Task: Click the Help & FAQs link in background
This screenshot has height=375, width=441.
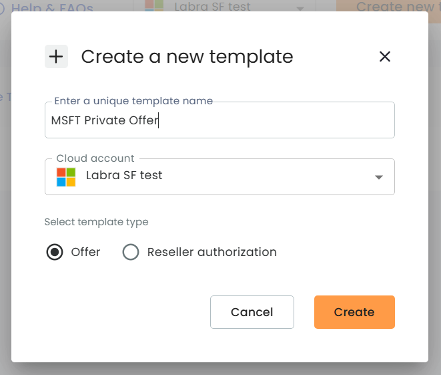Action: (52, 7)
